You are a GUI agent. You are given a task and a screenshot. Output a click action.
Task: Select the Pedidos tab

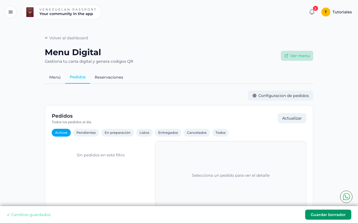point(77,77)
